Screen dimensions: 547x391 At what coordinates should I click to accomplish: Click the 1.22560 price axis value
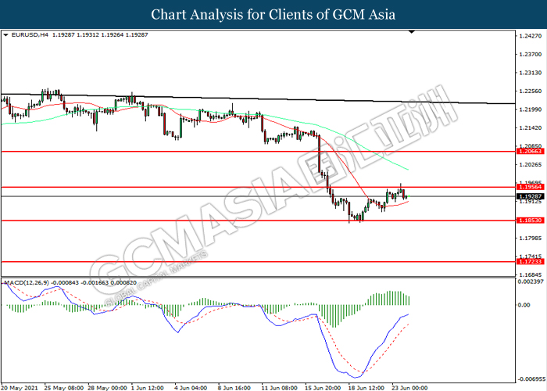point(531,91)
